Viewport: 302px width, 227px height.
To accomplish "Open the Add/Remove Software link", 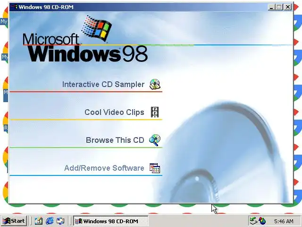I will pos(104,168).
